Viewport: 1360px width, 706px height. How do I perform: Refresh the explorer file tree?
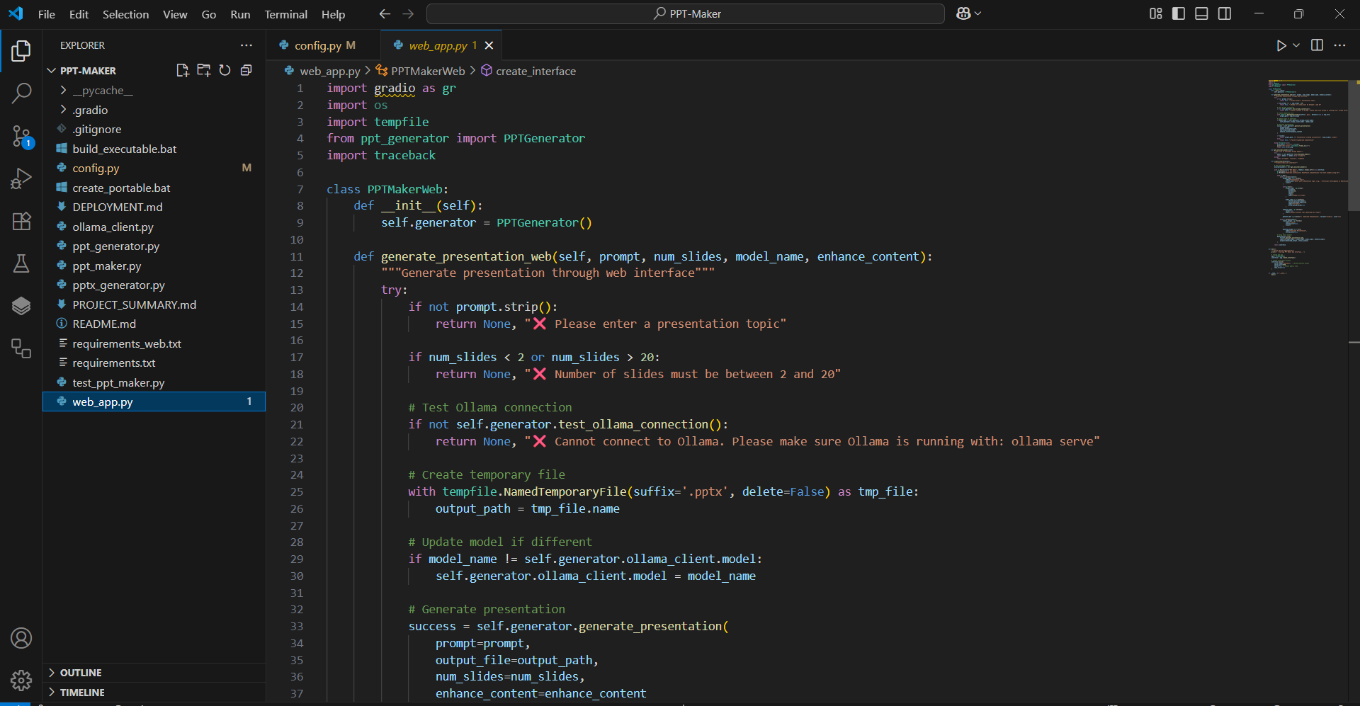tap(225, 70)
